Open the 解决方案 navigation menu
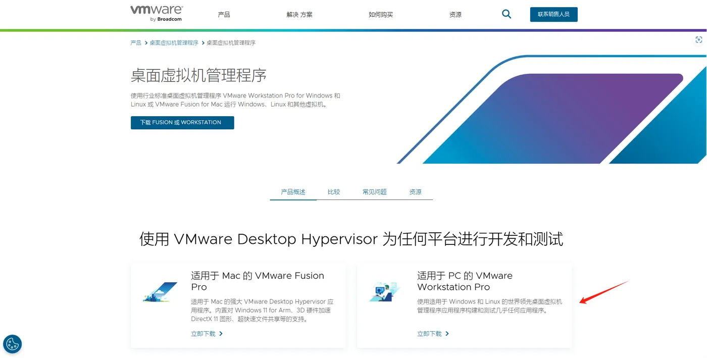The image size is (707, 358). click(x=299, y=15)
